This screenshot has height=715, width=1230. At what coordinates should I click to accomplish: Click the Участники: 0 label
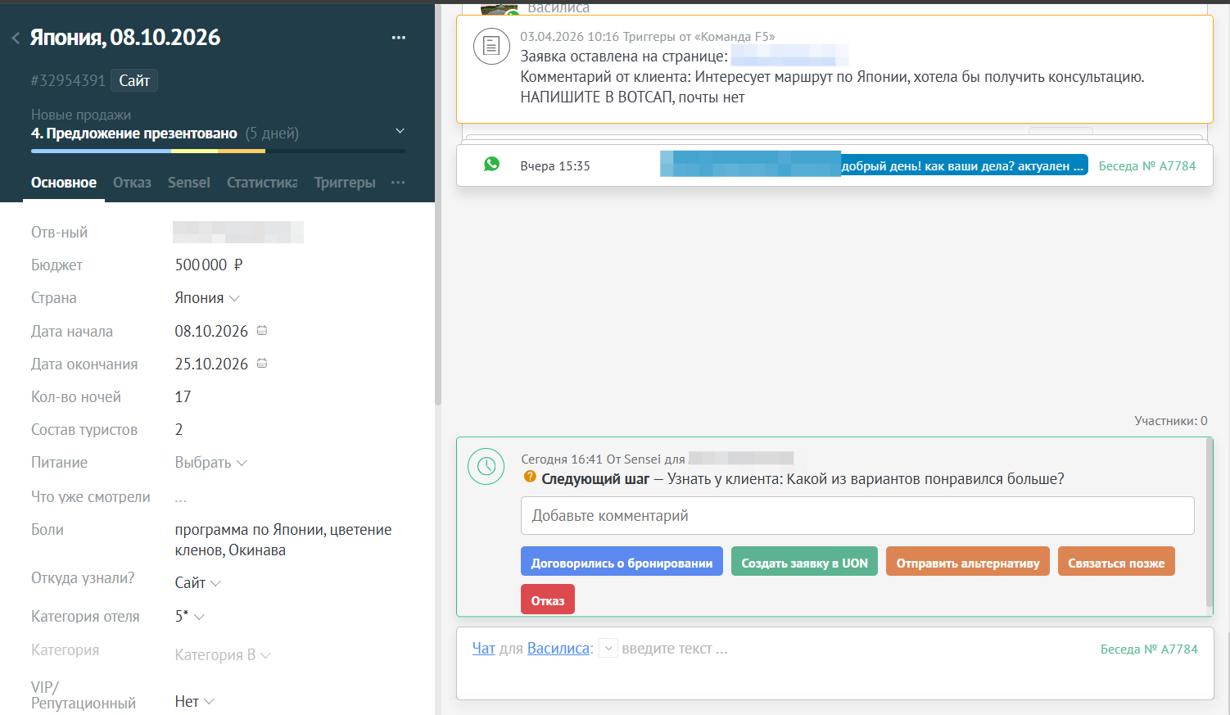click(1171, 420)
